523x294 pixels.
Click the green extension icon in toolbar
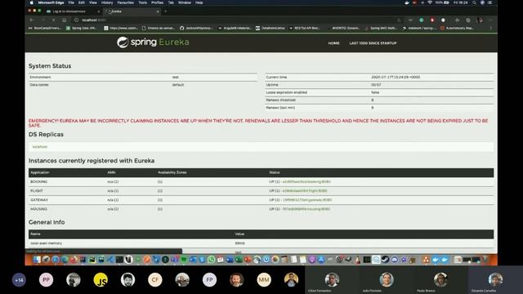(422, 20)
